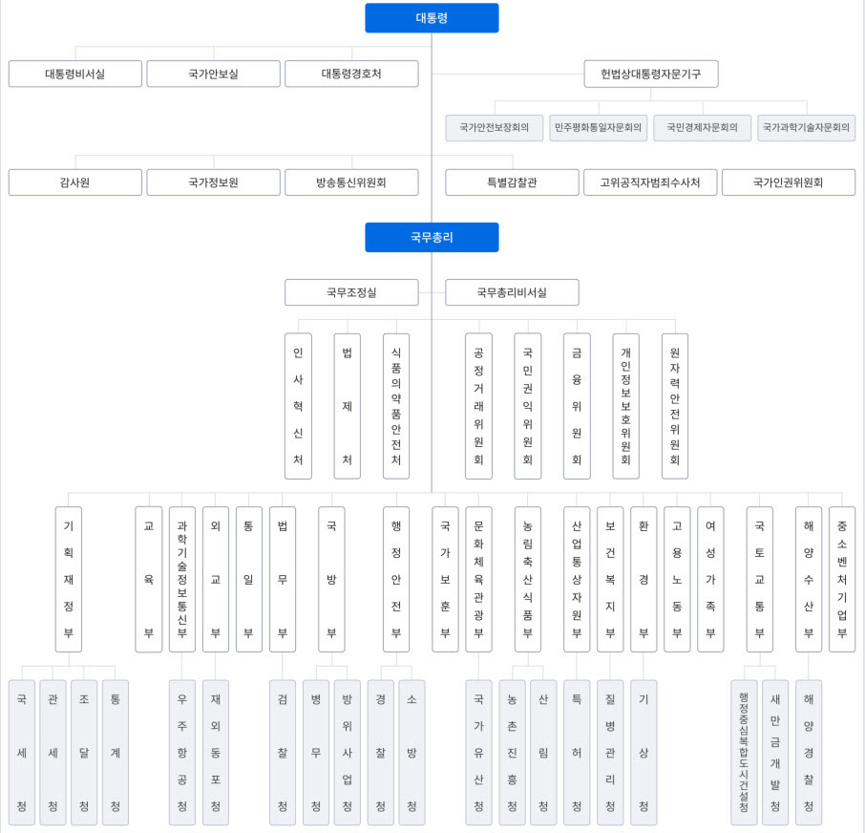865x833 pixels.
Task: Click the 감사원 box
Action: 75,182
